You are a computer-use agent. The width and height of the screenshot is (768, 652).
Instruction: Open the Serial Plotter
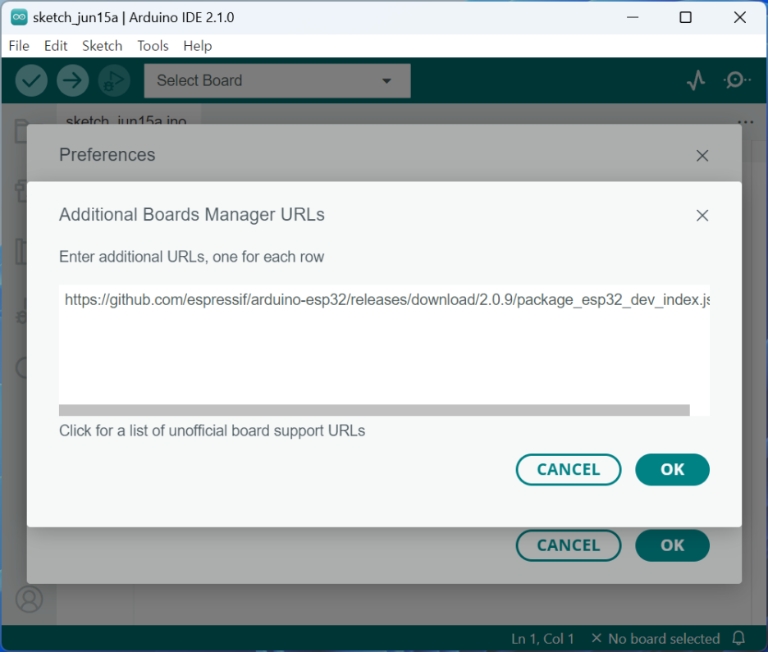[696, 80]
